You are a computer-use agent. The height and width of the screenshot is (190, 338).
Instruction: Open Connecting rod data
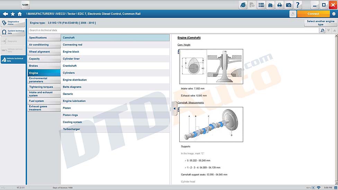pyautogui.click(x=115, y=45)
